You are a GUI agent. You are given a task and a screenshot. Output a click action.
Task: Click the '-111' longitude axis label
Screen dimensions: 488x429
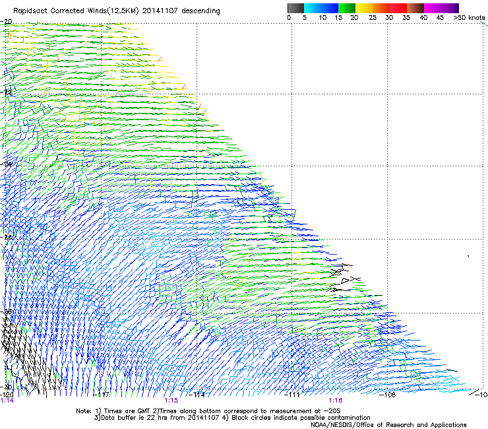tap(292, 395)
